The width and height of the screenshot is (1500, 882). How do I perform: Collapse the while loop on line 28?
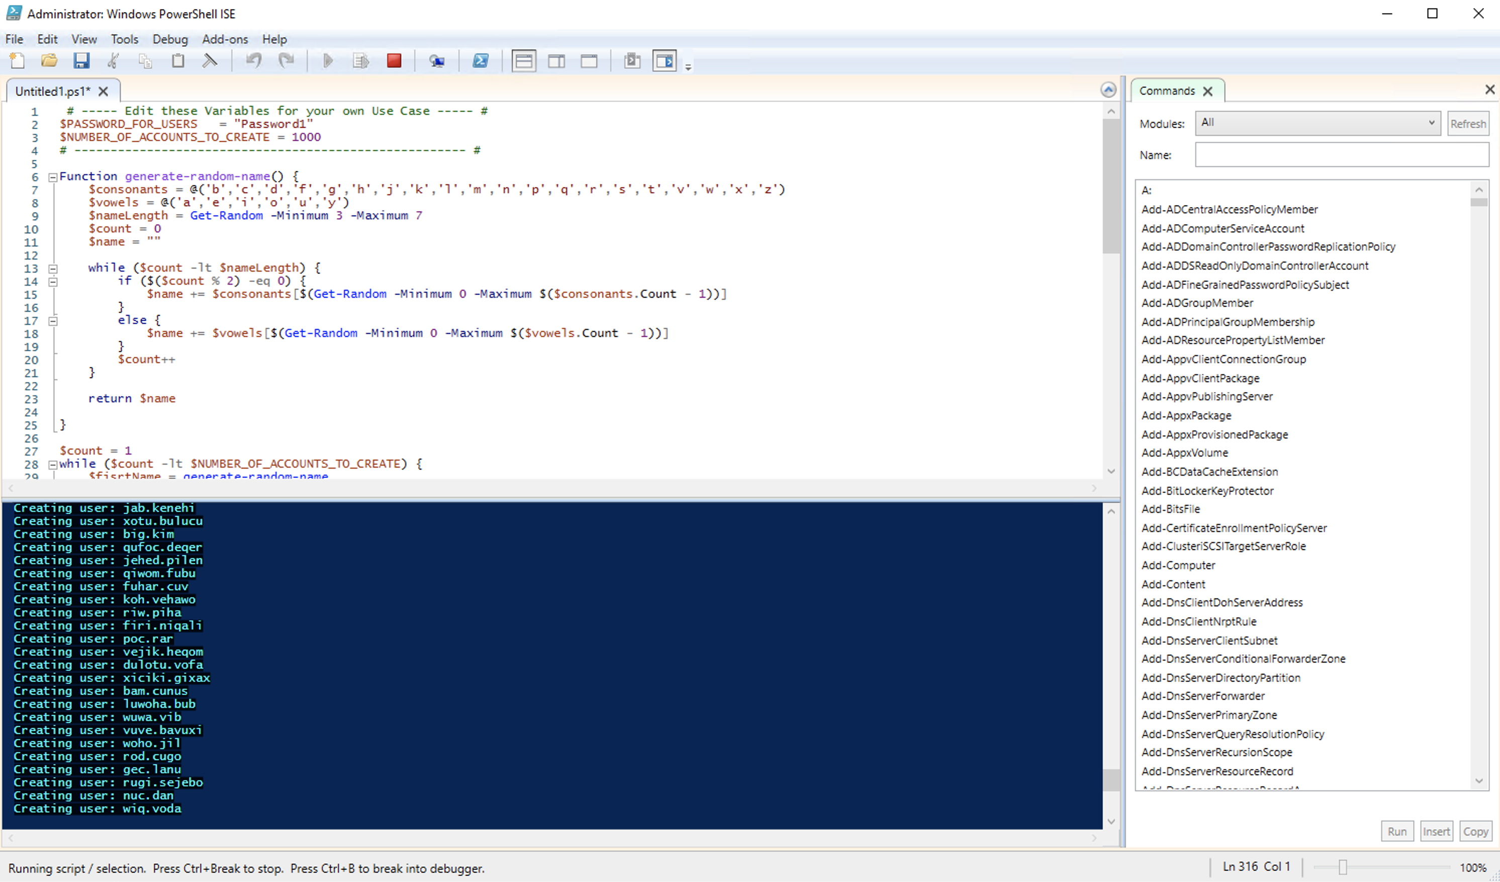coord(53,465)
